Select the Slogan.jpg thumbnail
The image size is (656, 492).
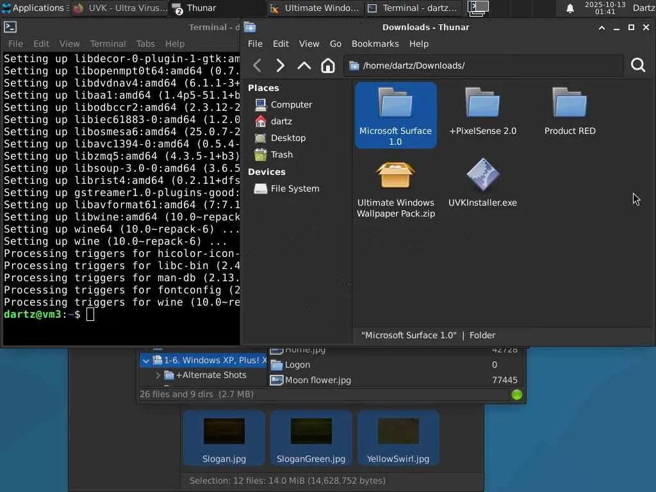[x=224, y=438]
